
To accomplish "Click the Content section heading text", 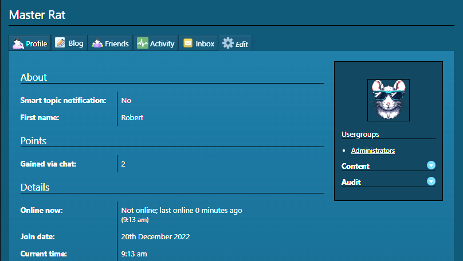I will click(x=355, y=166).
